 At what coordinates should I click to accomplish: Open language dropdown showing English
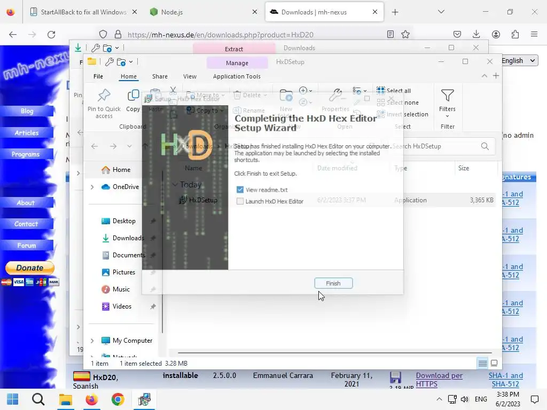519,61
